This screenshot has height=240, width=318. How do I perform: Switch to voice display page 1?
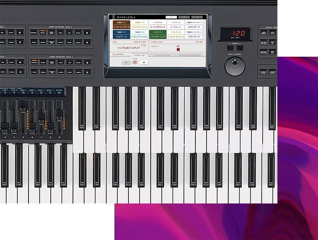click(x=171, y=17)
